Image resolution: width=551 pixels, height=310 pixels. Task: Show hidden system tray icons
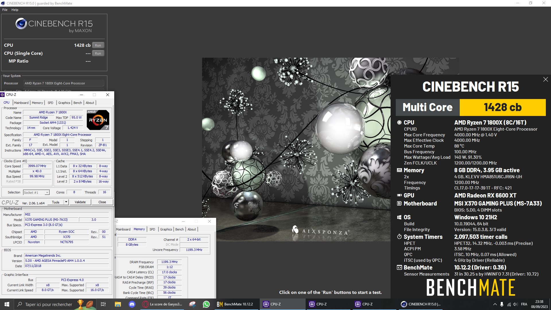(495, 304)
